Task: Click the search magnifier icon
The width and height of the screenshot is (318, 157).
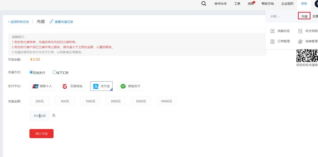Action: pyautogui.click(x=204, y=3)
